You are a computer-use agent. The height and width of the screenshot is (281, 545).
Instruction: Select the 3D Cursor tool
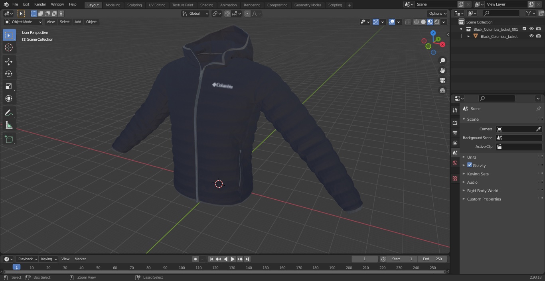pos(9,47)
